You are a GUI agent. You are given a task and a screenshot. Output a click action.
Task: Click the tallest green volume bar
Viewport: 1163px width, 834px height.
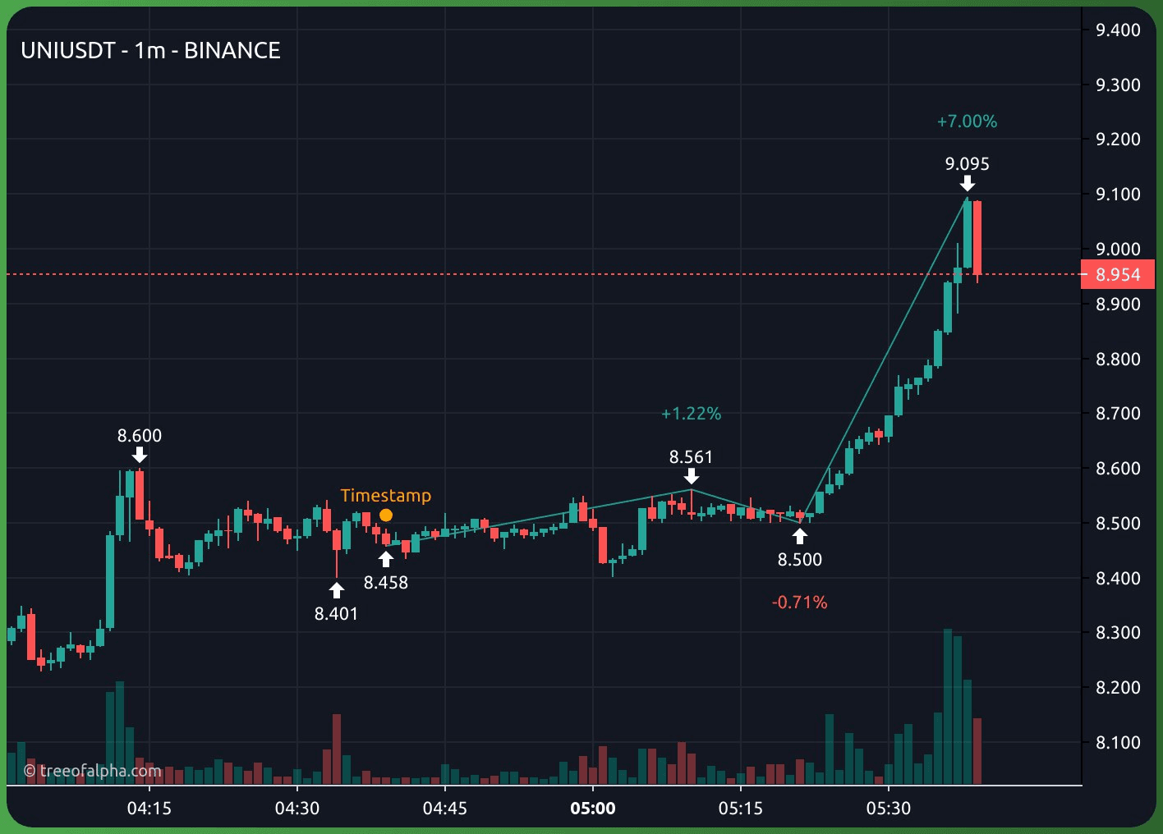[x=948, y=707]
